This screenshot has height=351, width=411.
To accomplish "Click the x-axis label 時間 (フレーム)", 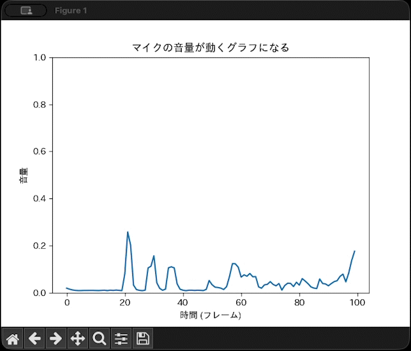I will (x=211, y=315).
